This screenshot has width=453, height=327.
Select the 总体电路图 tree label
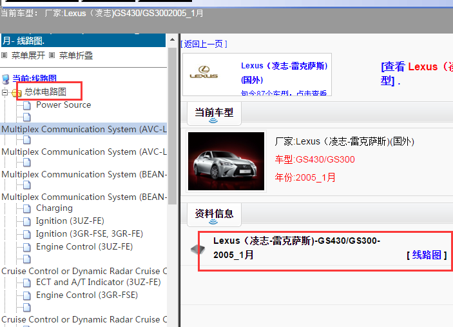point(45,92)
